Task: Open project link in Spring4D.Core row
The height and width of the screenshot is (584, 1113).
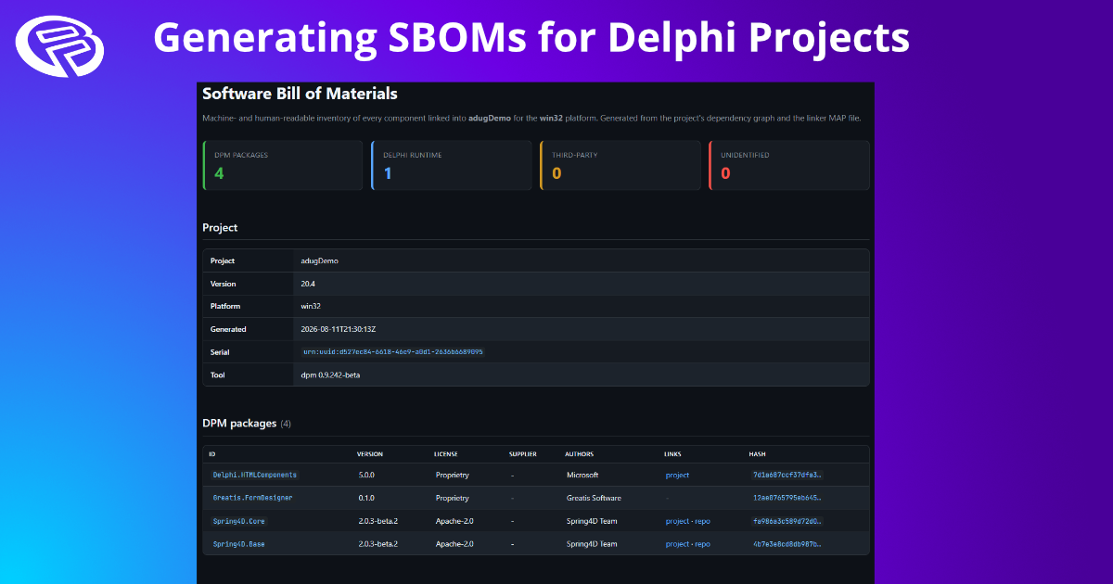Action: [677, 521]
